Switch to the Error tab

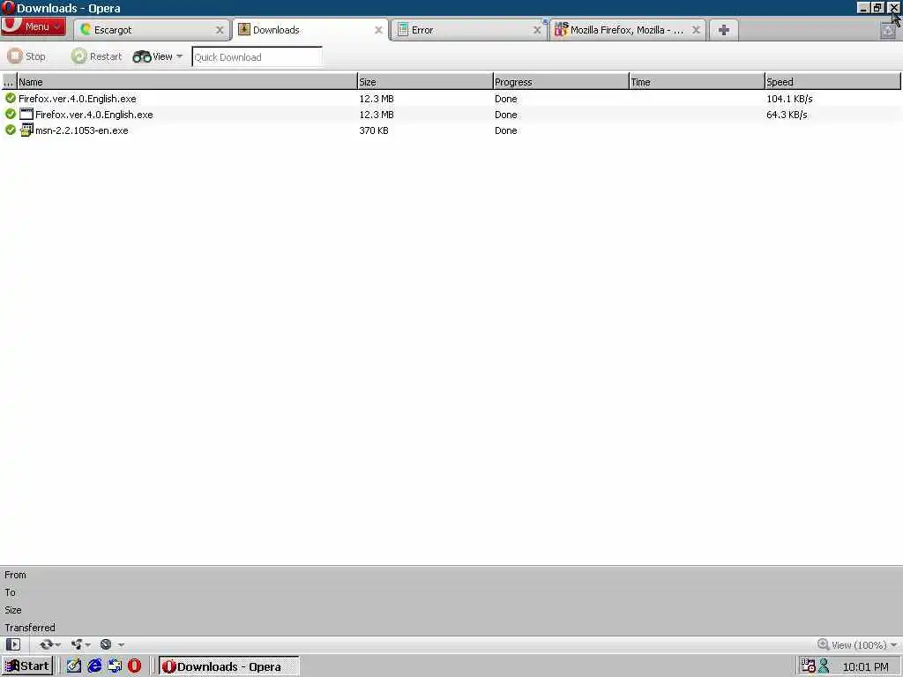(469, 30)
